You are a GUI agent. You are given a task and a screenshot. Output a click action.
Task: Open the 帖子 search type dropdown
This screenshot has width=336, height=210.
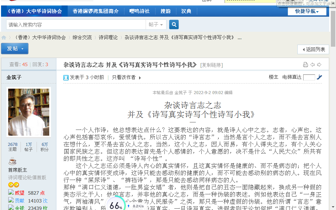[157, 25]
